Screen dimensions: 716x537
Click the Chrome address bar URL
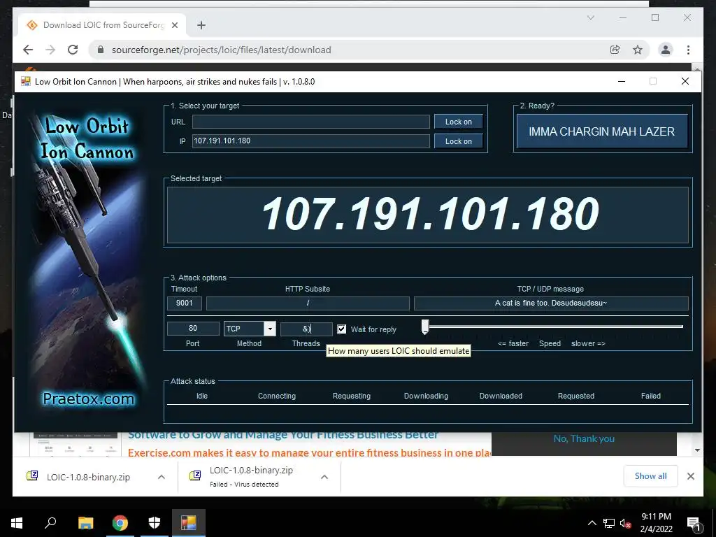pyautogui.click(x=222, y=50)
